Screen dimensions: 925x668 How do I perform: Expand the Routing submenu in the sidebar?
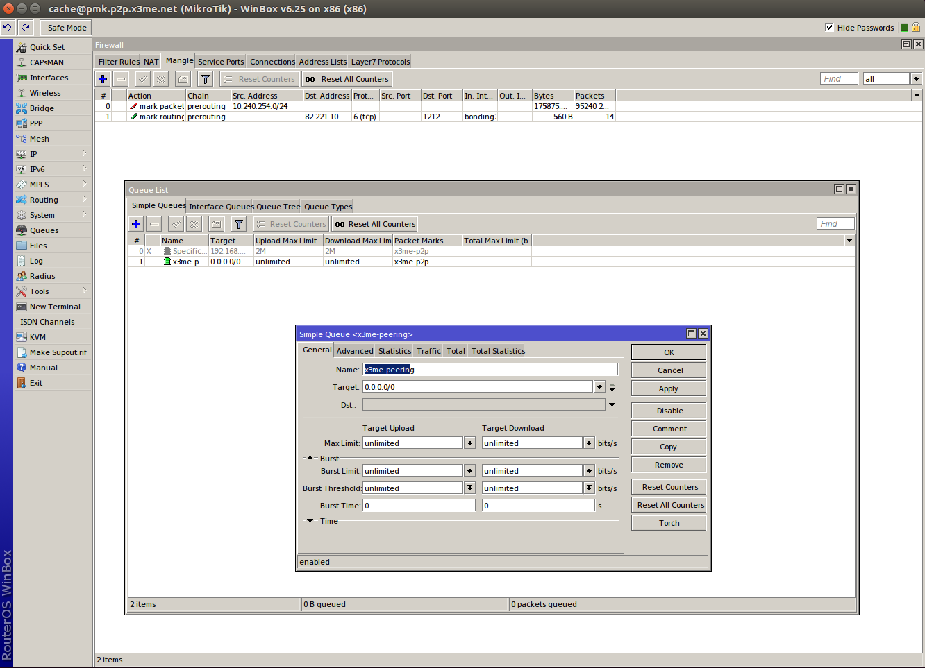coord(84,199)
